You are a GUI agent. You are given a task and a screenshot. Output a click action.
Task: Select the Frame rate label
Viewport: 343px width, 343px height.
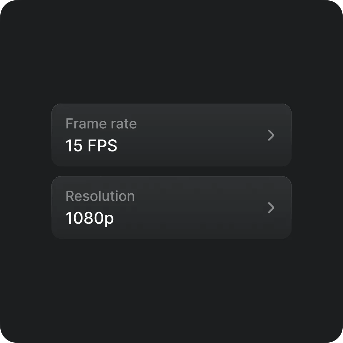coord(101,123)
